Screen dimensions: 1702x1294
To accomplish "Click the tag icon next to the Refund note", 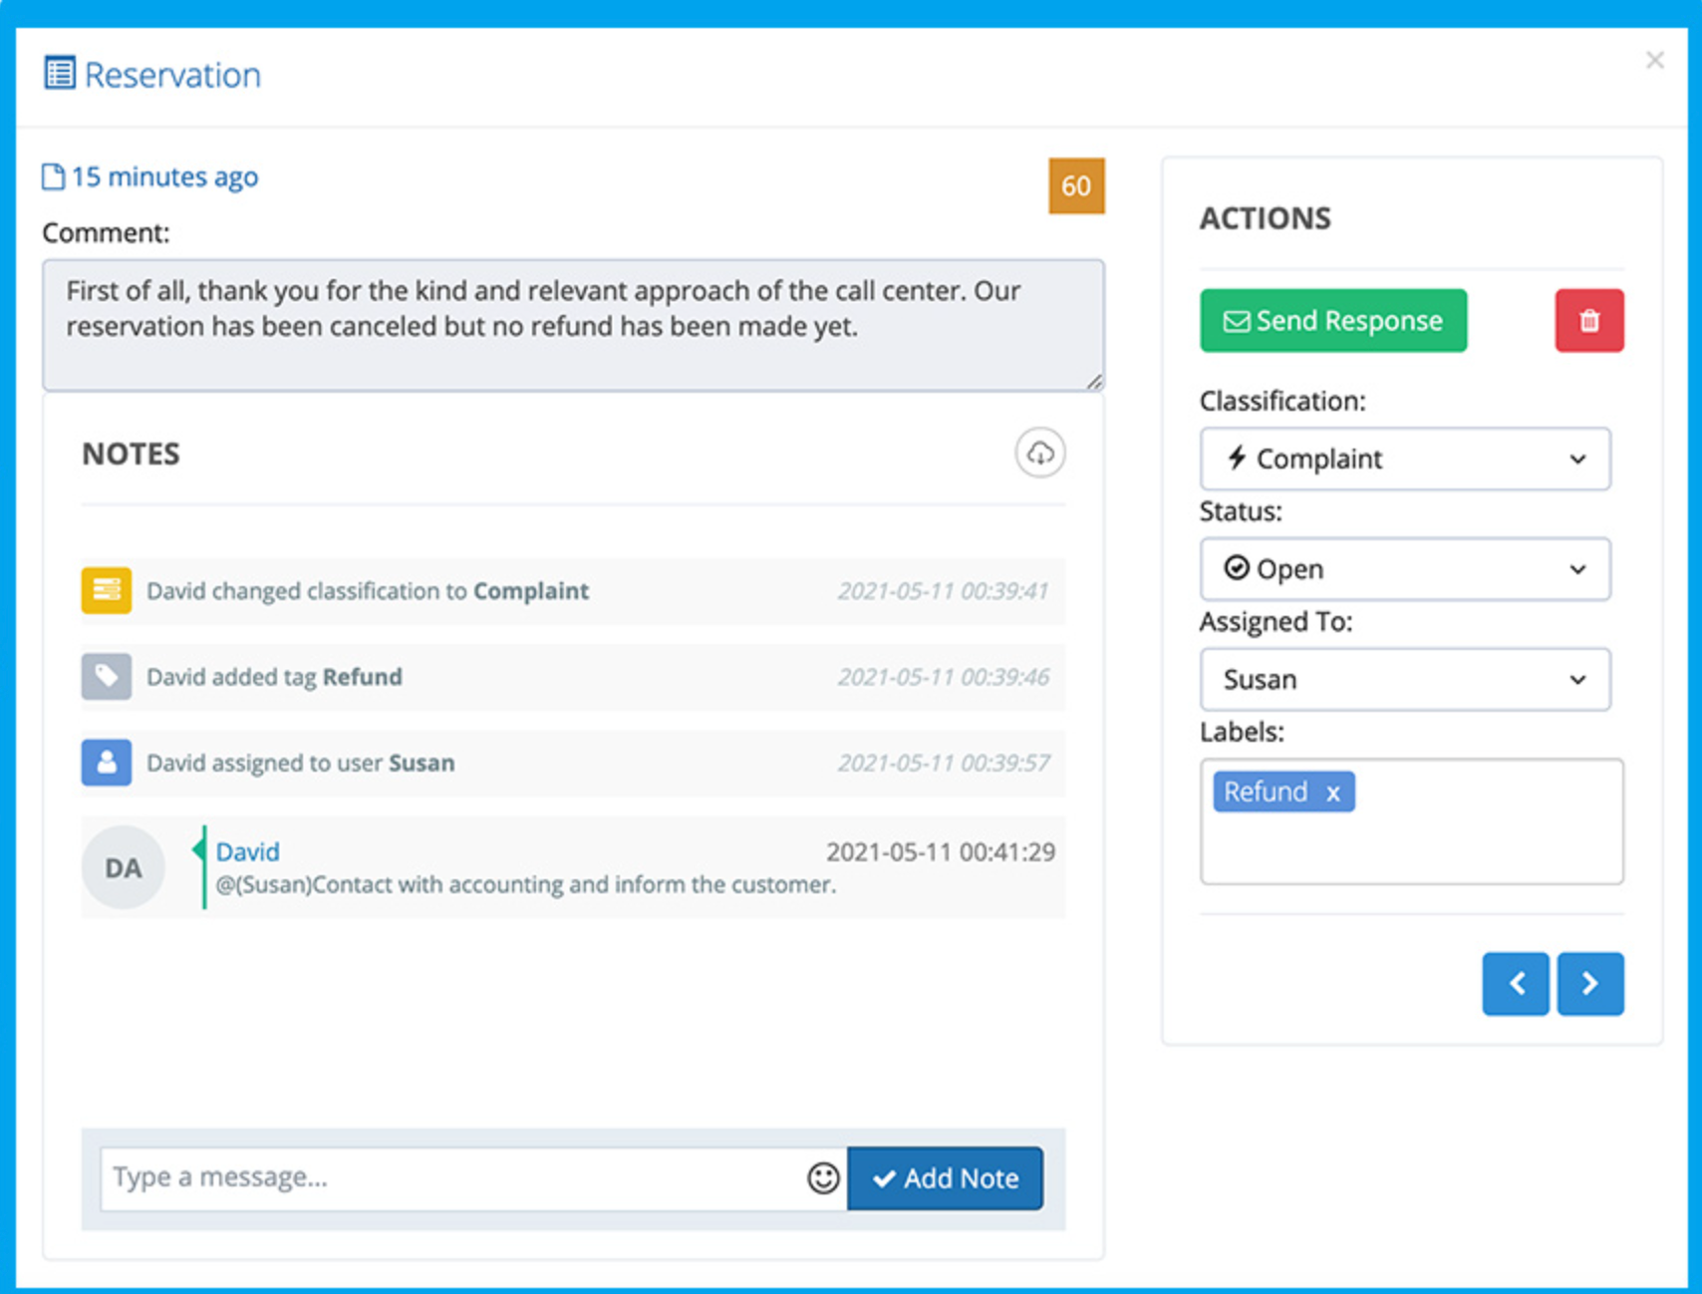I will 106,676.
